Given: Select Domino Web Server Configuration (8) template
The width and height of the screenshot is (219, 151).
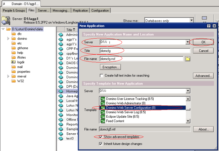Looking at the screenshot, I should 143,108.
